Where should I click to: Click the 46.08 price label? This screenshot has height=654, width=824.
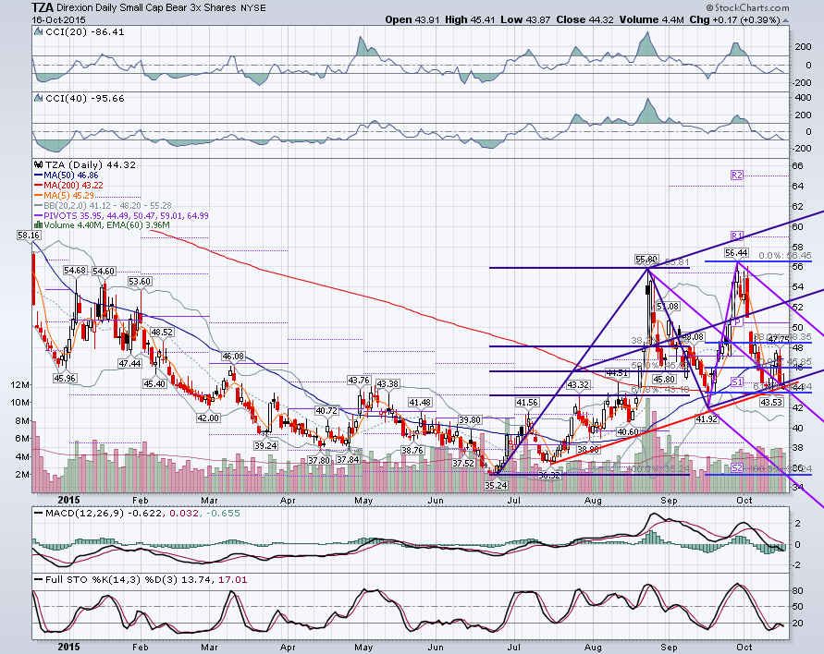point(233,357)
